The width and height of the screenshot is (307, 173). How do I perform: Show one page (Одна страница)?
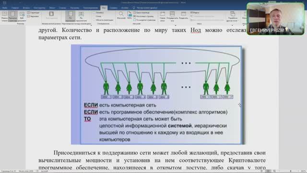141,12
